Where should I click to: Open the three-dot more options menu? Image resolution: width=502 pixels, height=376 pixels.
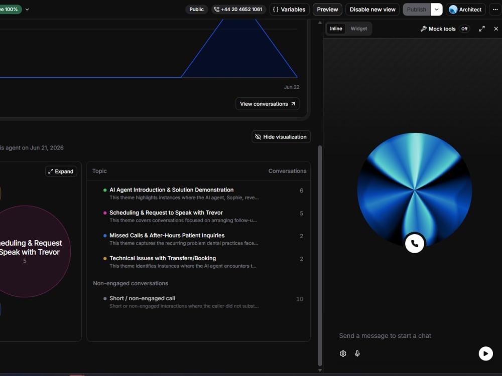495,9
